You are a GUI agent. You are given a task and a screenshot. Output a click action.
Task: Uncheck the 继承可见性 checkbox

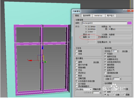click(105, 56)
